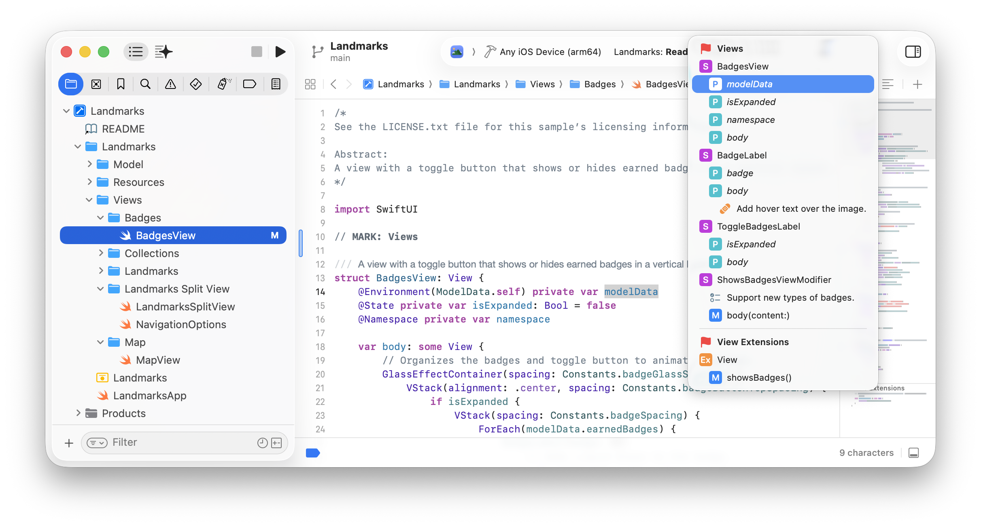Viewport: 981px width, 527px height.
Task: Open the Find navigator magnifier icon
Action: [x=145, y=84]
